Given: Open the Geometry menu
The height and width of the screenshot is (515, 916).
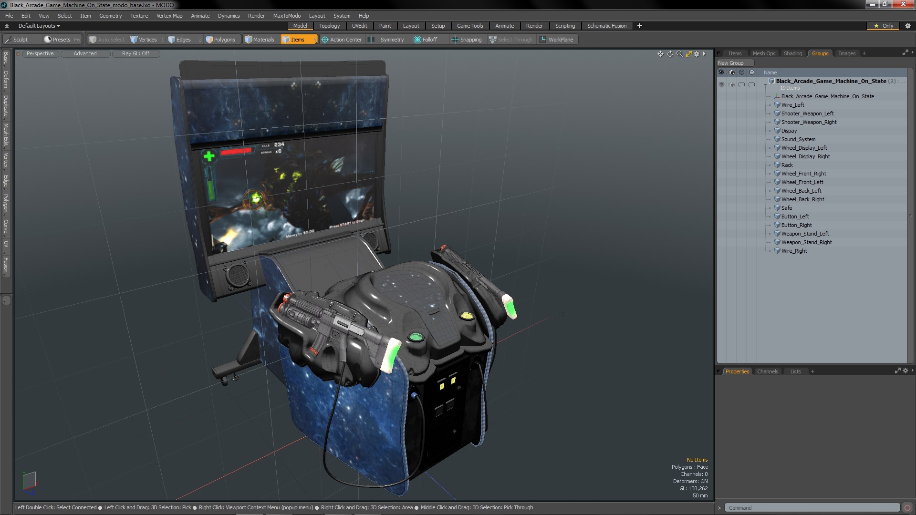Looking at the screenshot, I should tap(110, 16).
